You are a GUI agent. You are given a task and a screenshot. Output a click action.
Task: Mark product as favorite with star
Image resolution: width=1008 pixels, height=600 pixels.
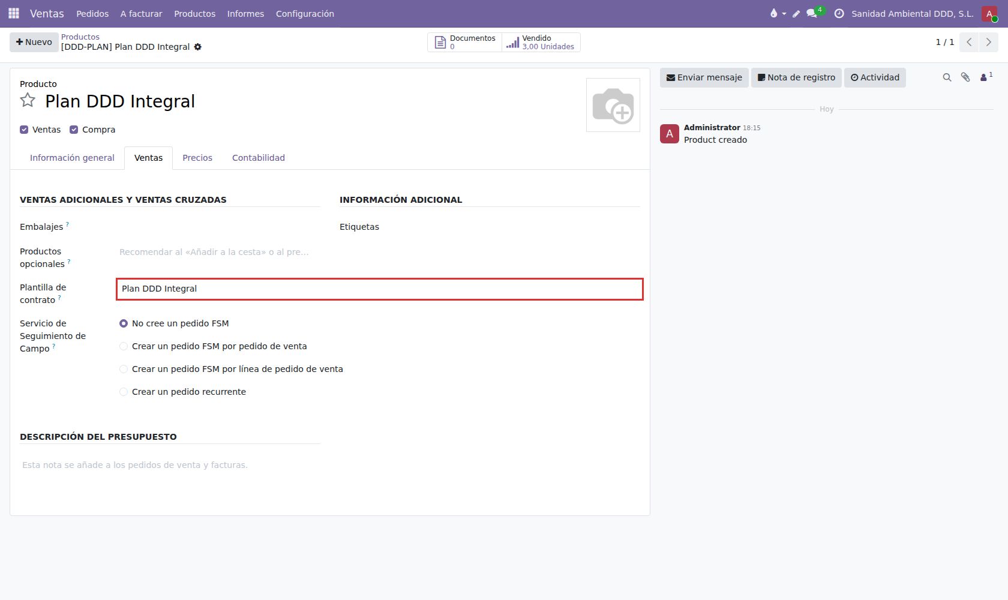(x=28, y=100)
